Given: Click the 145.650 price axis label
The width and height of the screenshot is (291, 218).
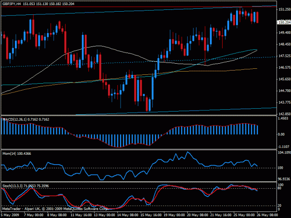Looking at the screenshot, I should pyautogui.click(x=284, y=79).
